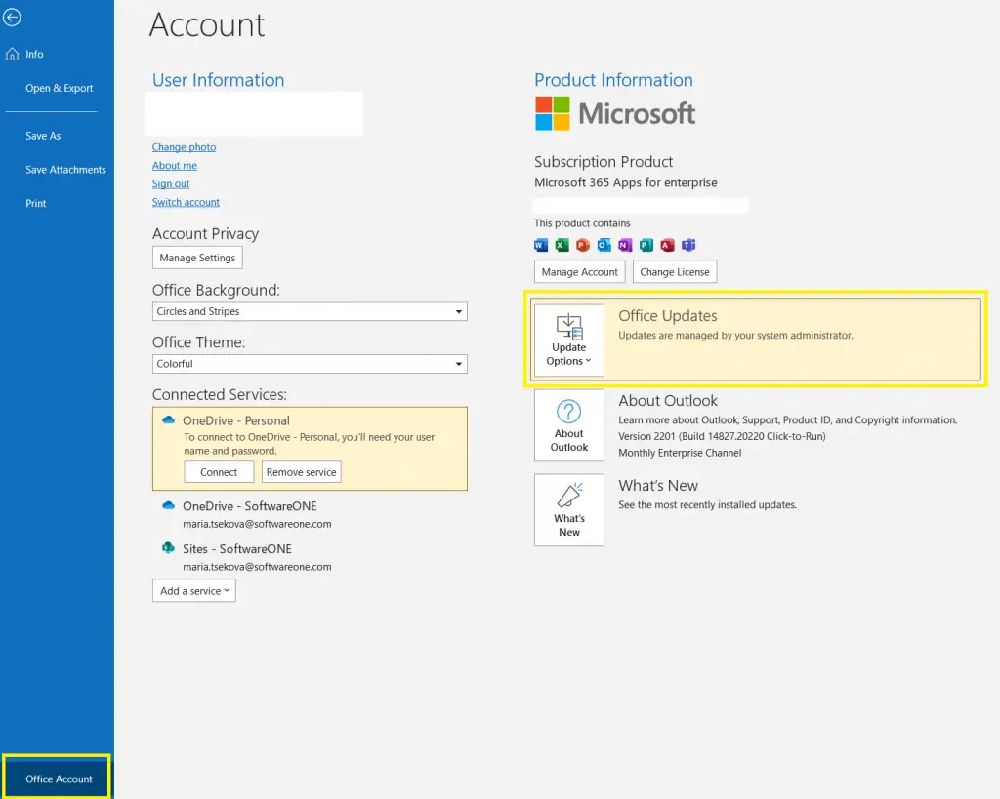
Task: Open the Update Options dropdown button
Action: [569, 340]
